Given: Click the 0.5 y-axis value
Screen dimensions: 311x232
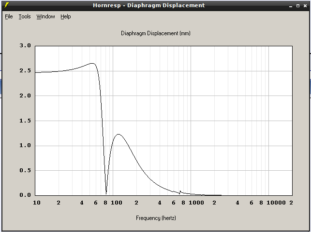Looking at the screenshot, I should click(25, 170).
